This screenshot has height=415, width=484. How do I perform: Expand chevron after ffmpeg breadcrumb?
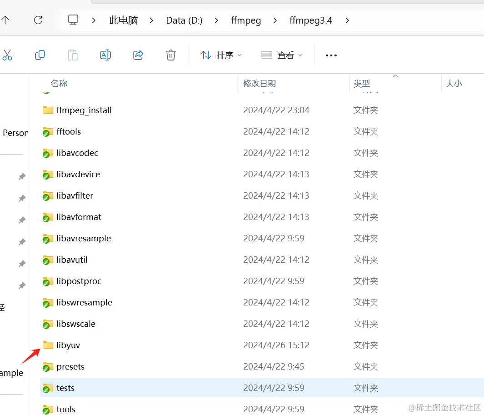pos(274,21)
